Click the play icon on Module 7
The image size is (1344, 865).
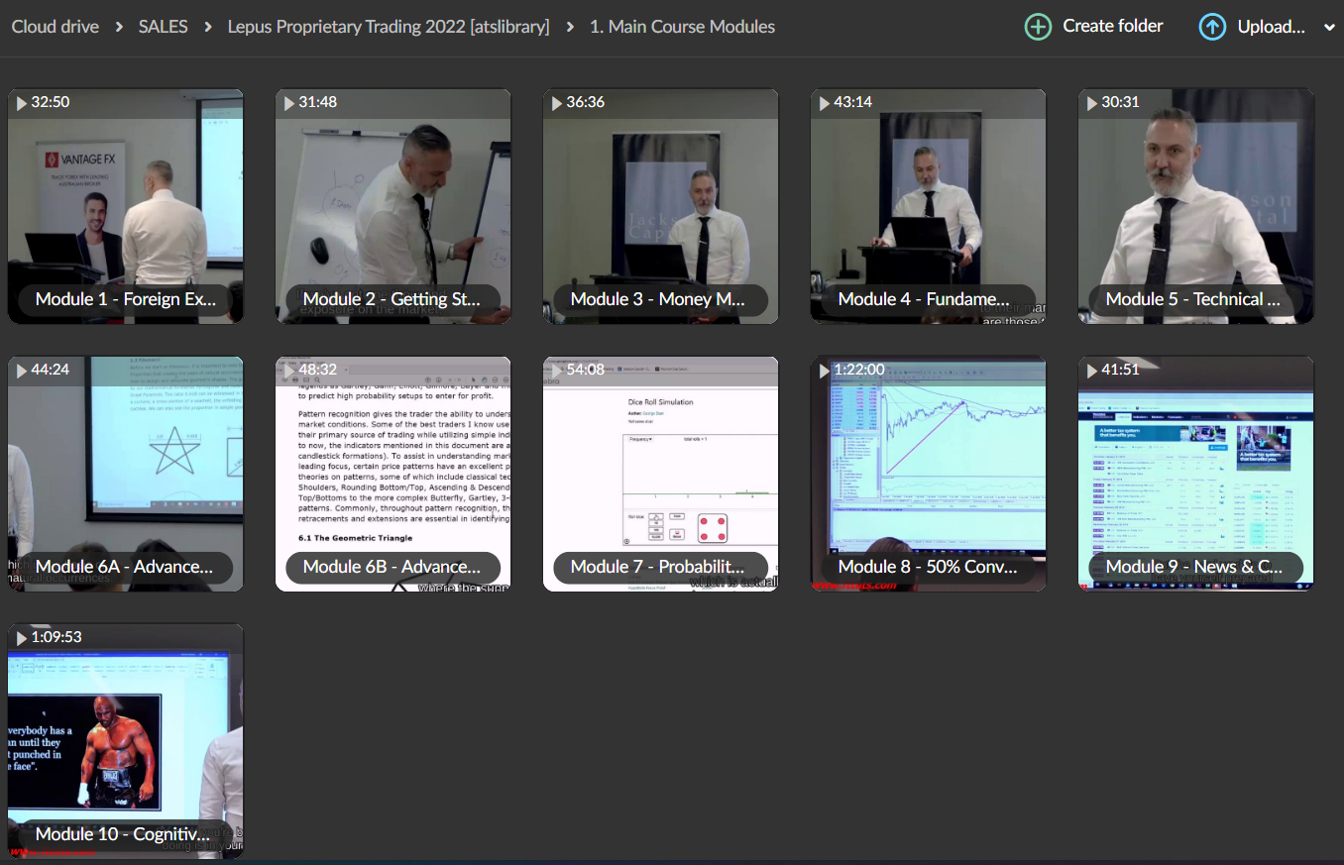(x=556, y=369)
